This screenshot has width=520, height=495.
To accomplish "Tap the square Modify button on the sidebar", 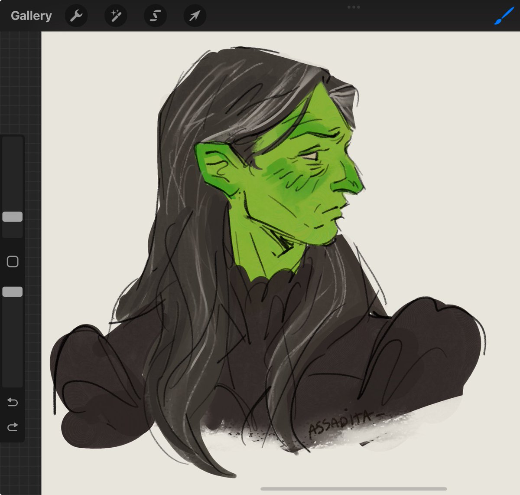I will (x=13, y=260).
